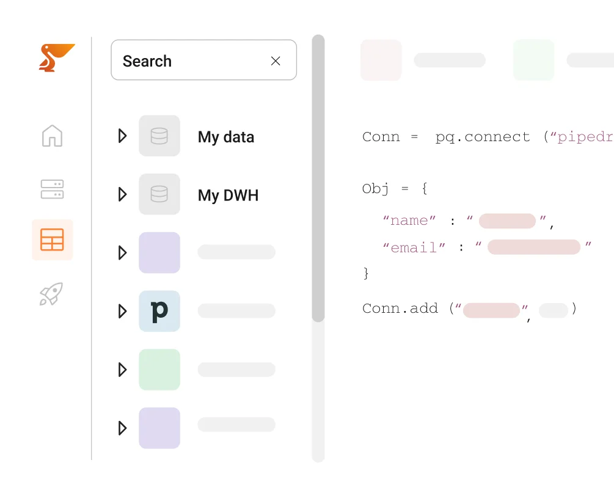Click the redacted "name" value in code
The height and width of the screenshot is (490, 614).
[507, 221]
